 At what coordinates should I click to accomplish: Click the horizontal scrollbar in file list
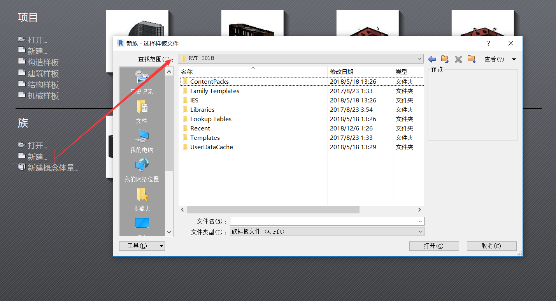(x=273, y=209)
